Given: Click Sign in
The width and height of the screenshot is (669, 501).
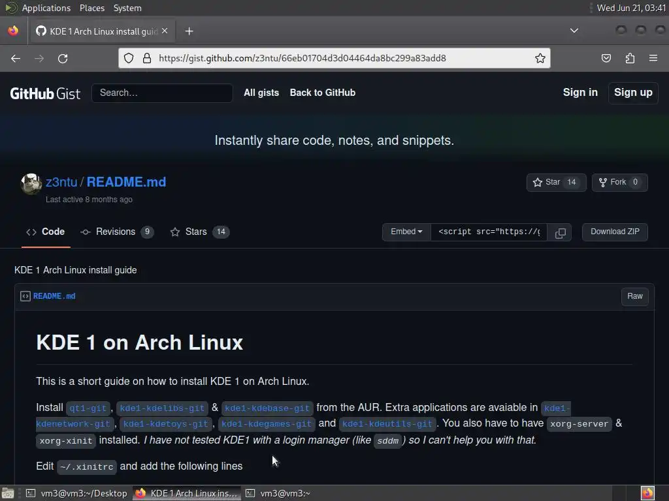Looking at the screenshot, I should pyautogui.click(x=580, y=93).
